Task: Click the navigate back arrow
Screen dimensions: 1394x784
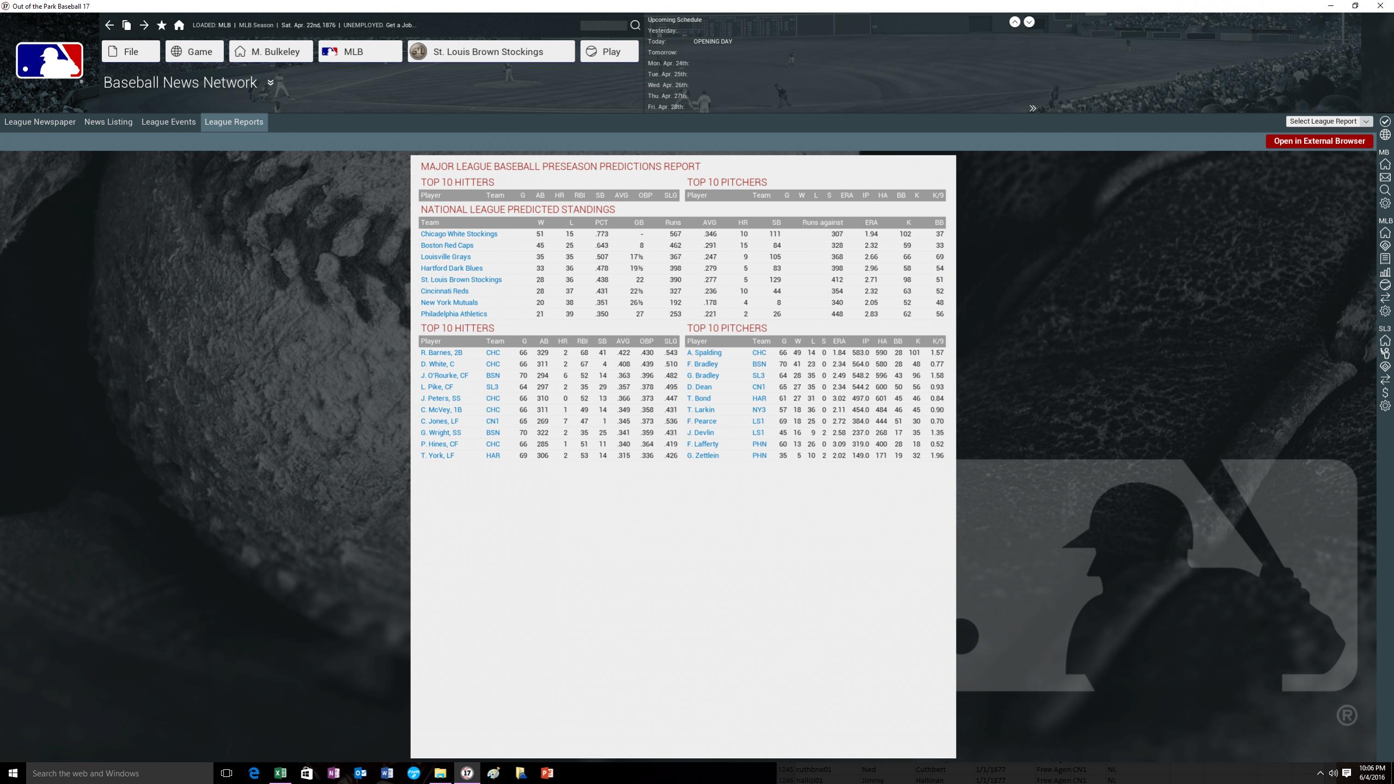Action: click(109, 25)
